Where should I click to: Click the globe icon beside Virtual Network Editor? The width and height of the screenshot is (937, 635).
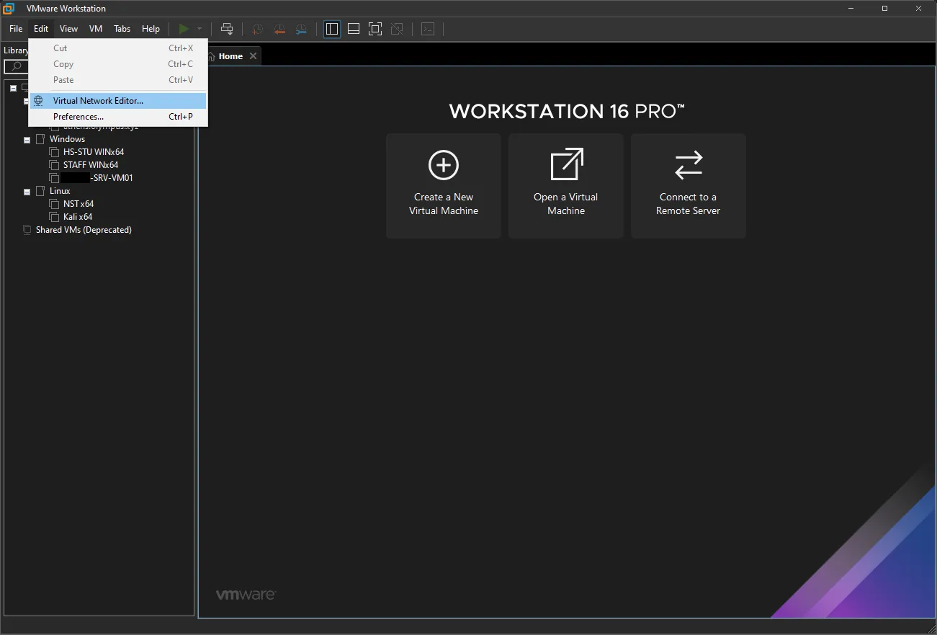point(39,101)
